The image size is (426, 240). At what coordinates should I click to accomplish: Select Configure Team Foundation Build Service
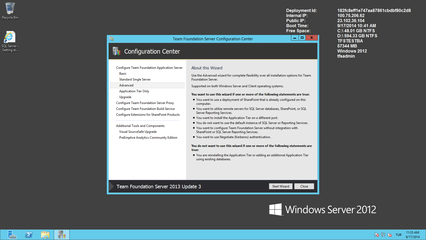145,109
